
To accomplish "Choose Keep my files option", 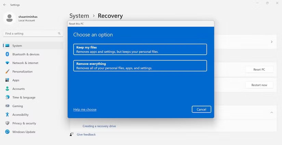I will click(x=140, y=49).
